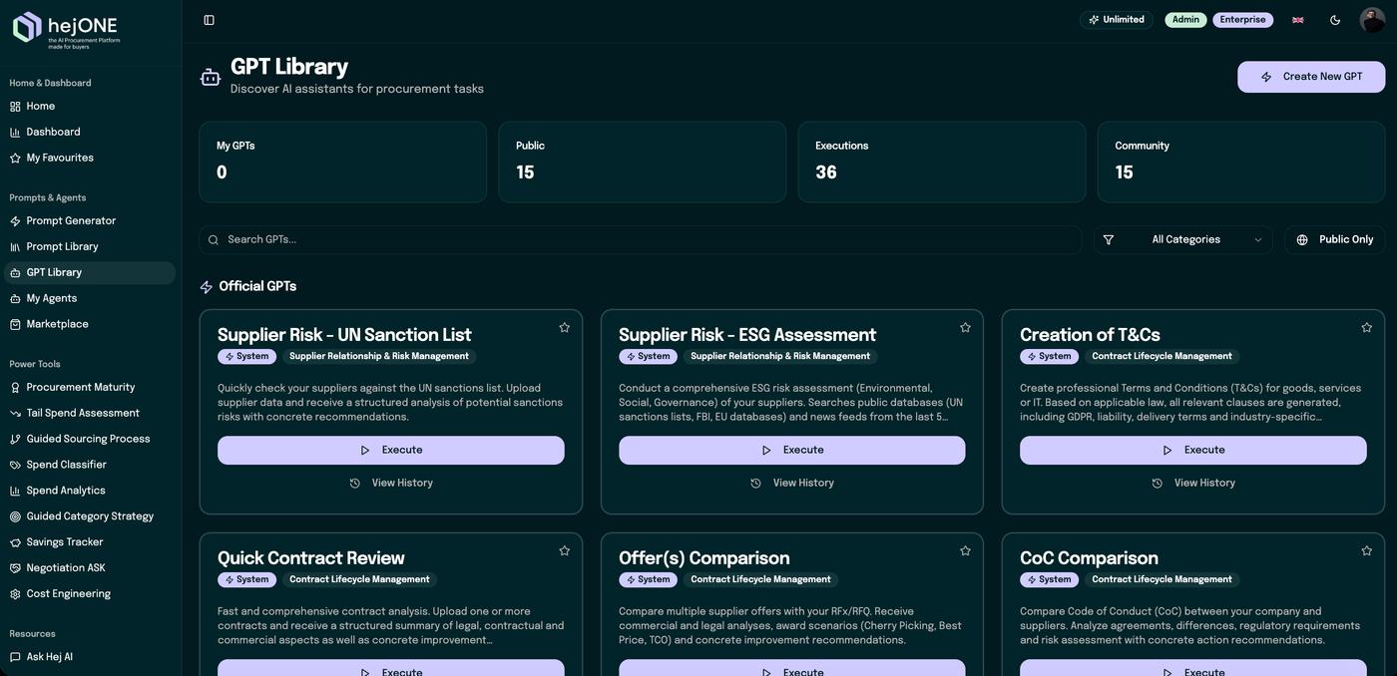Screen dimensions: 1397x676
Task: Click the GPT Library robot header icon
Action: [211, 77]
